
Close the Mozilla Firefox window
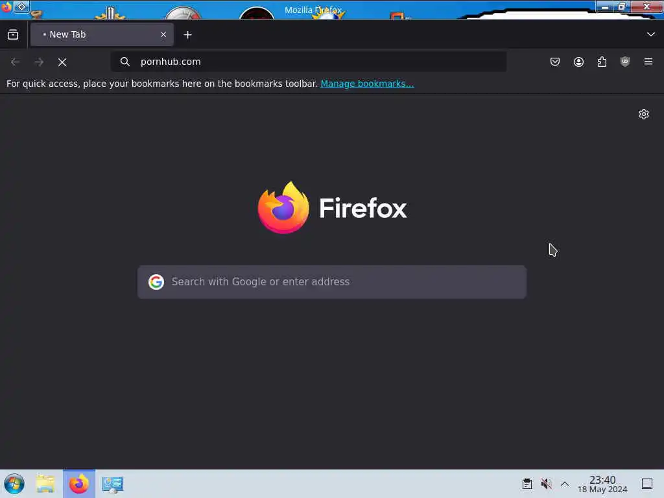point(646,6)
